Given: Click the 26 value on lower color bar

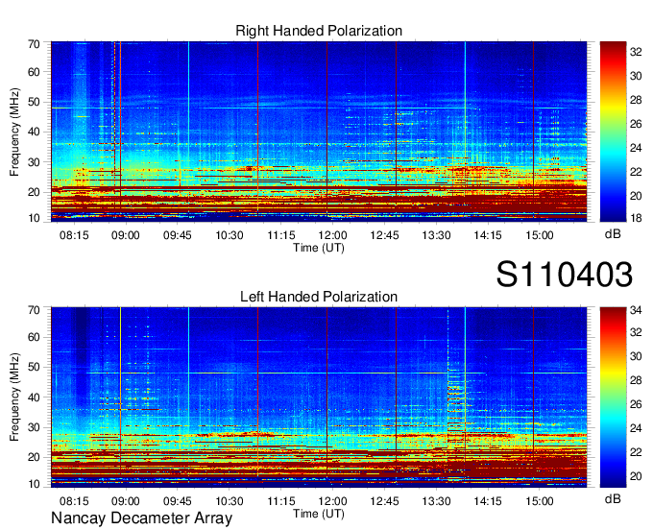Looking at the screenshot, I should point(636,404).
